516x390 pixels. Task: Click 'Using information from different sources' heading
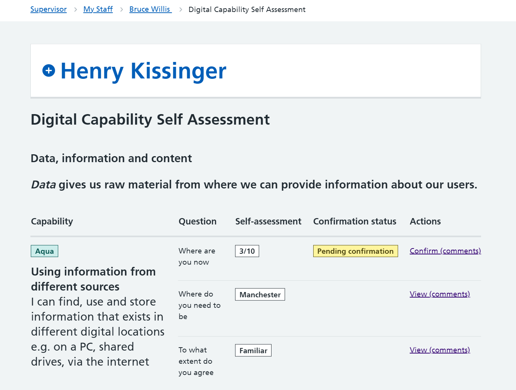point(93,279)
